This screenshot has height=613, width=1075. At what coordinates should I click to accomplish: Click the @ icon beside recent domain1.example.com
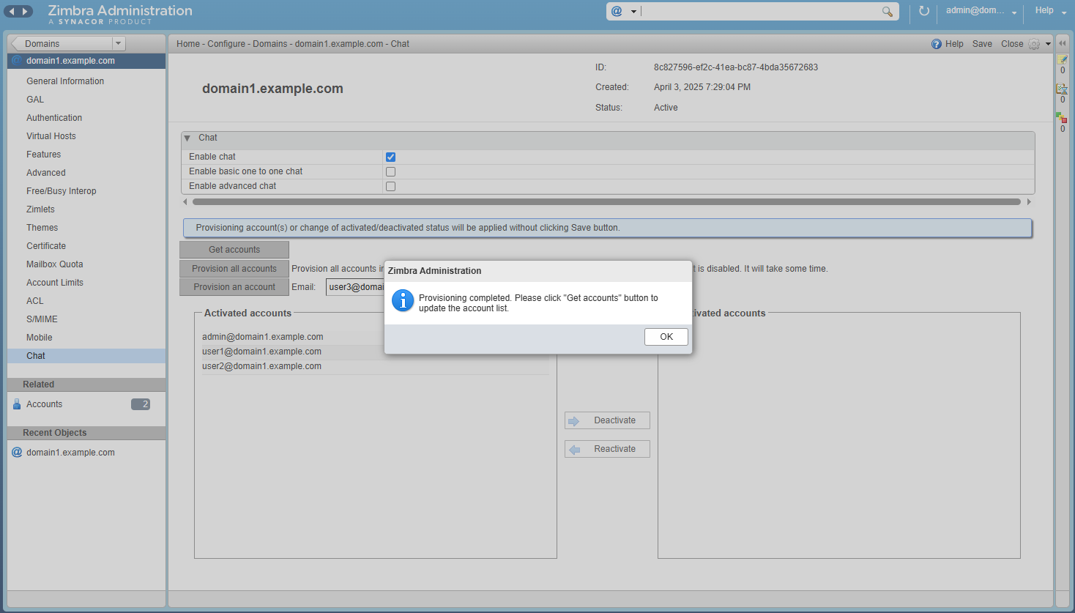click(17, 452)
